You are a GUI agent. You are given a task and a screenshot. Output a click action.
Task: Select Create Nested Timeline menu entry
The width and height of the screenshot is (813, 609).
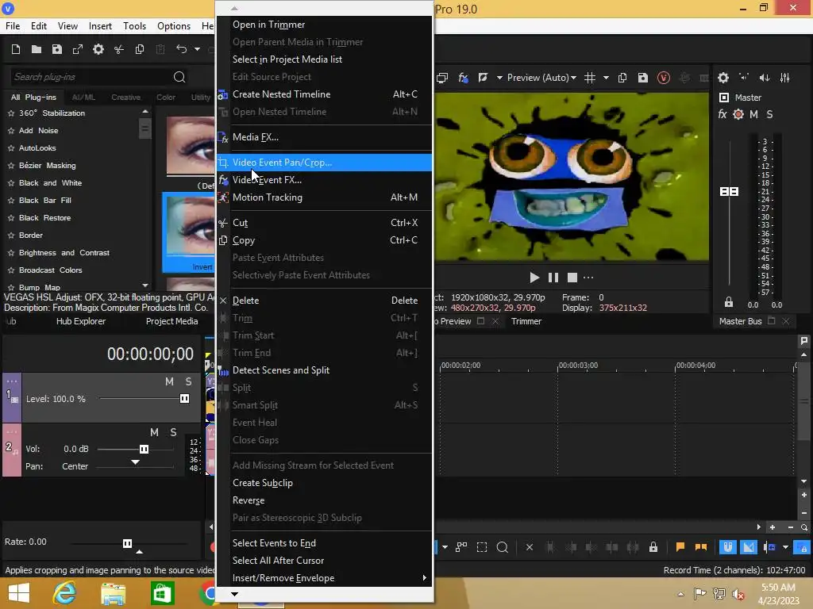click(324, 94)
